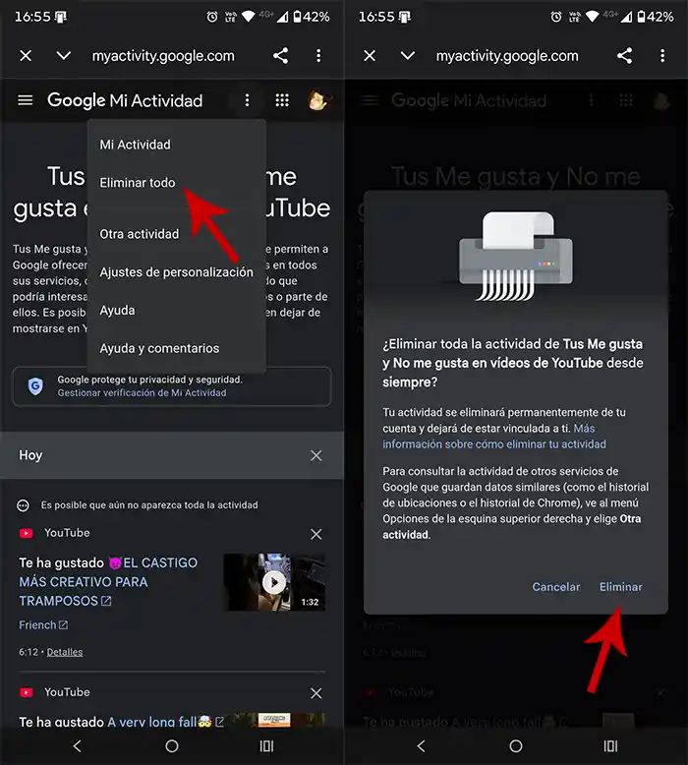
Task: Select the Ayuda menu entry
Action: pos(117,311)
